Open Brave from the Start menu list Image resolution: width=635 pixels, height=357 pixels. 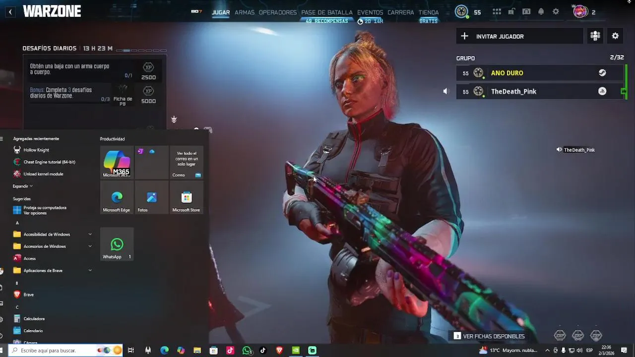(x=24, y=295)
